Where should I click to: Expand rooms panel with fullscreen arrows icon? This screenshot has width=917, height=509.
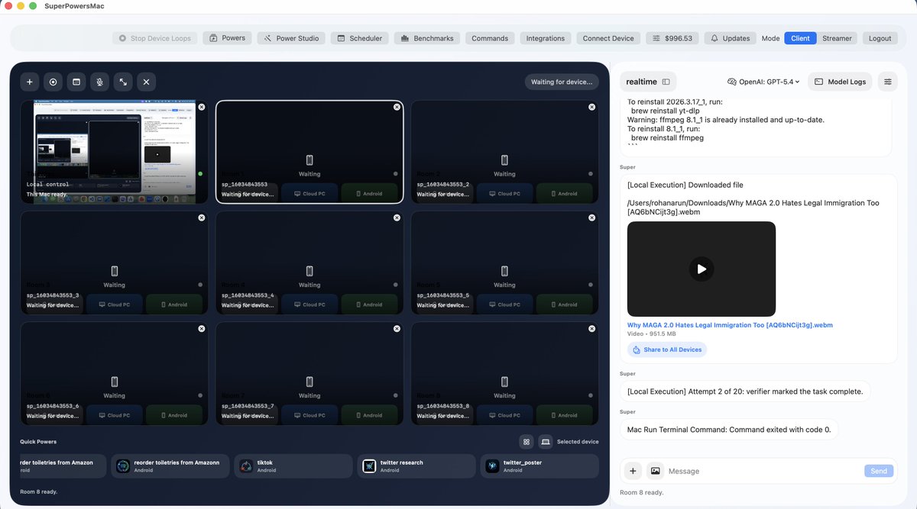pyautogui.click(x=122, y=82)
